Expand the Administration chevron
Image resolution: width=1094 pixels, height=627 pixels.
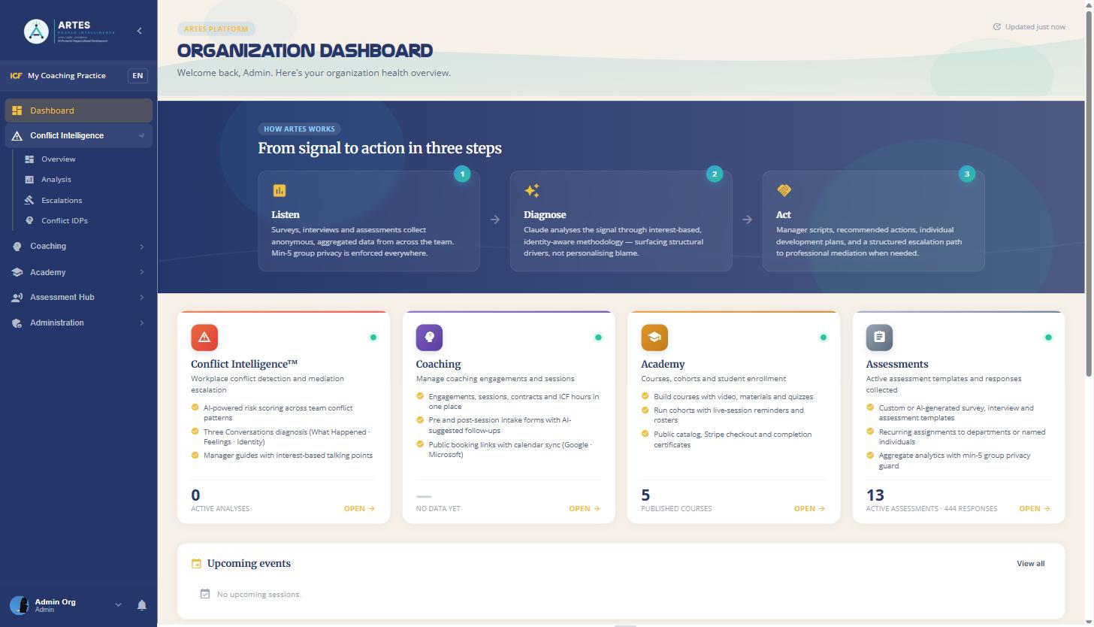tap(141, 323)
